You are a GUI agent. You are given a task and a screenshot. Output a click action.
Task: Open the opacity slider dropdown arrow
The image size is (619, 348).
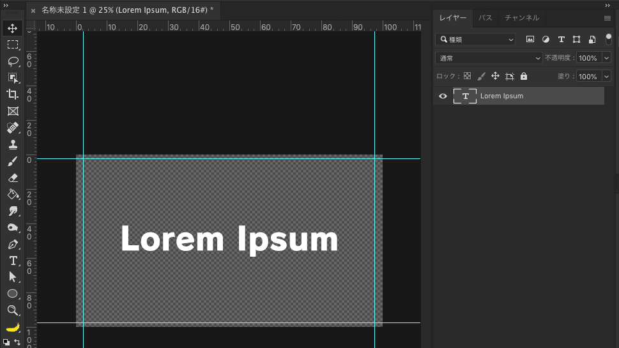coord(606,58)
